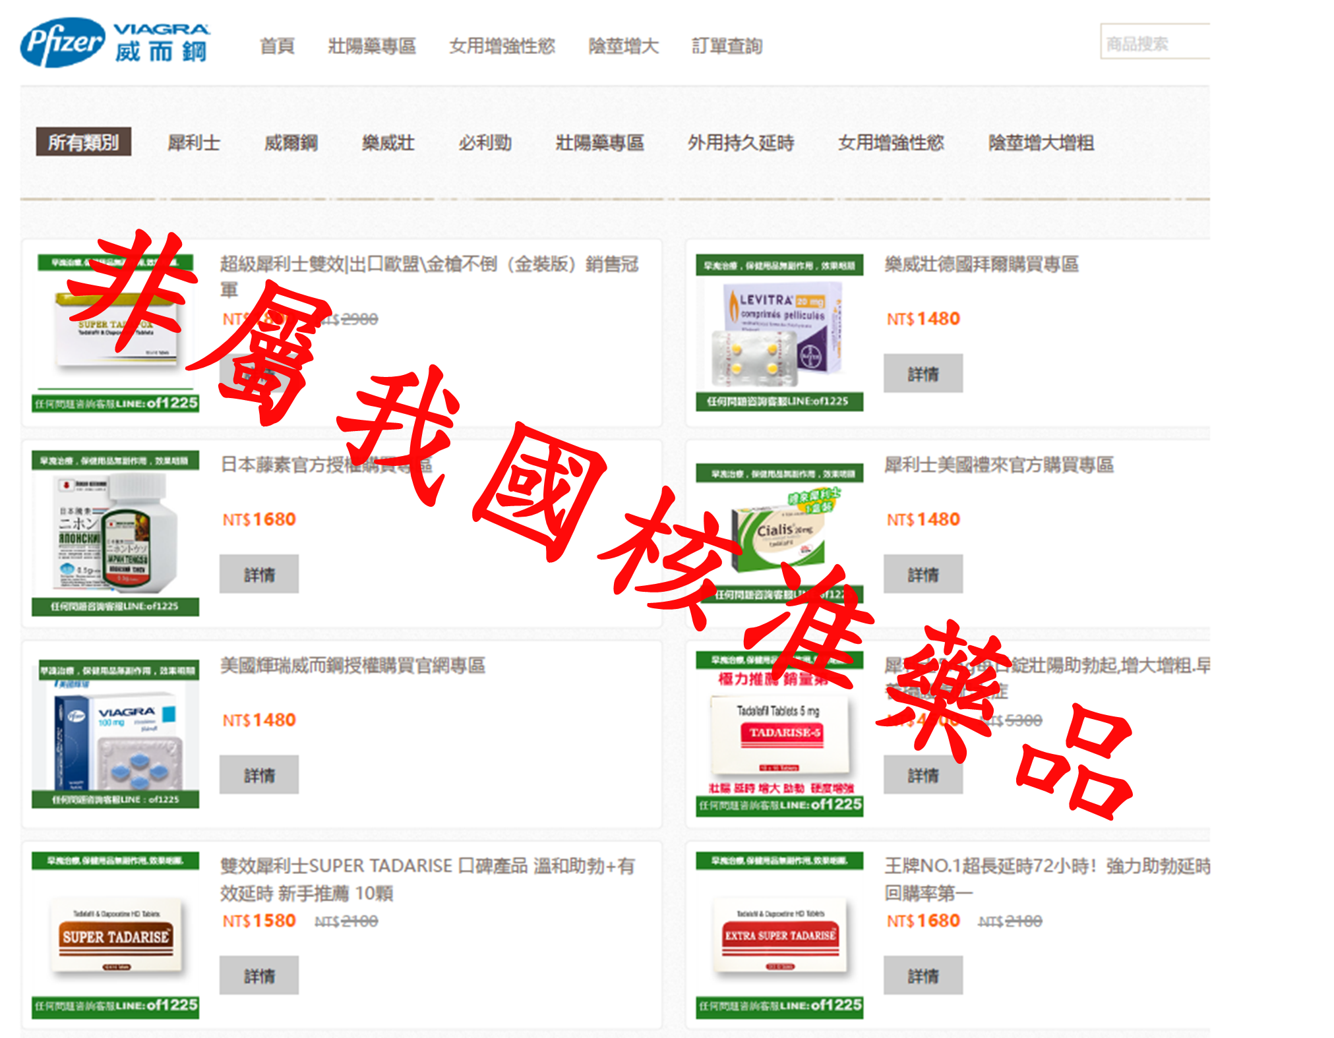Select the 外用持久延時 category tab
The image size is (1334, 1038).
(x=741, y=142)
